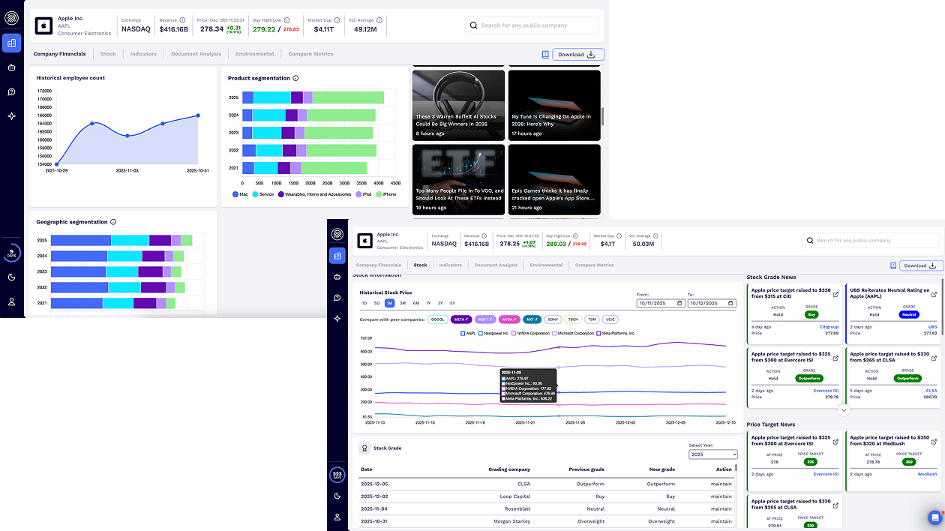Open Select Year dropdown showing 2025

pos(713,454)
